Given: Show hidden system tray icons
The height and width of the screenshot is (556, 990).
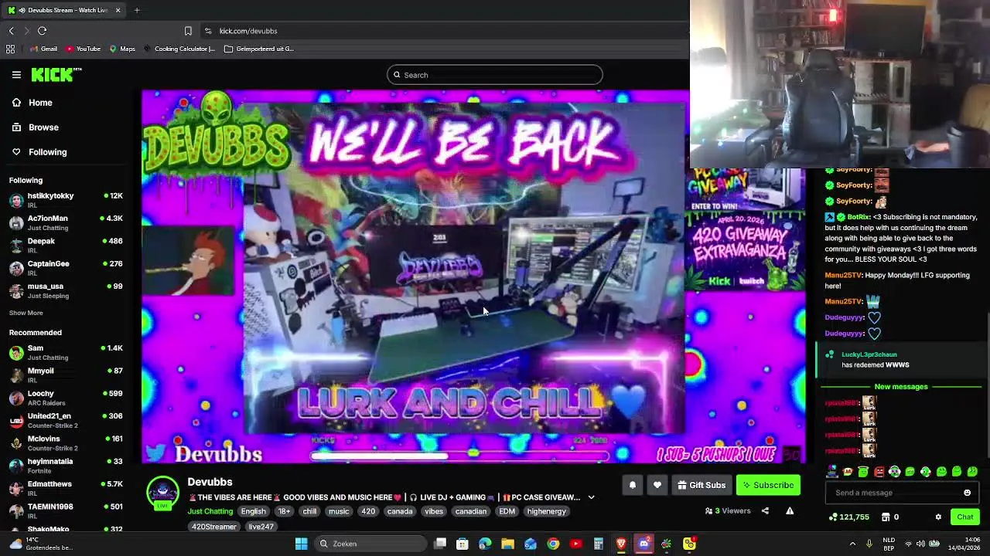Looking at the screenshot, I should (852, 544).
